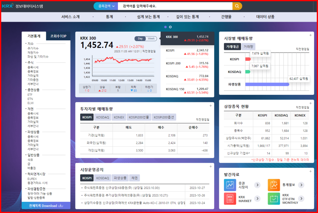Click the orange search magnifier button
The width and height of the screenshot is (318, 213).
(x=237, y=6)
